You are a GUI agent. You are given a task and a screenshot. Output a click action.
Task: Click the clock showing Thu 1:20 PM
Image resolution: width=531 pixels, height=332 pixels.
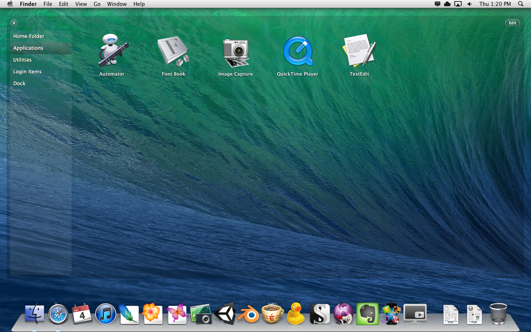[x=495, y=4]
